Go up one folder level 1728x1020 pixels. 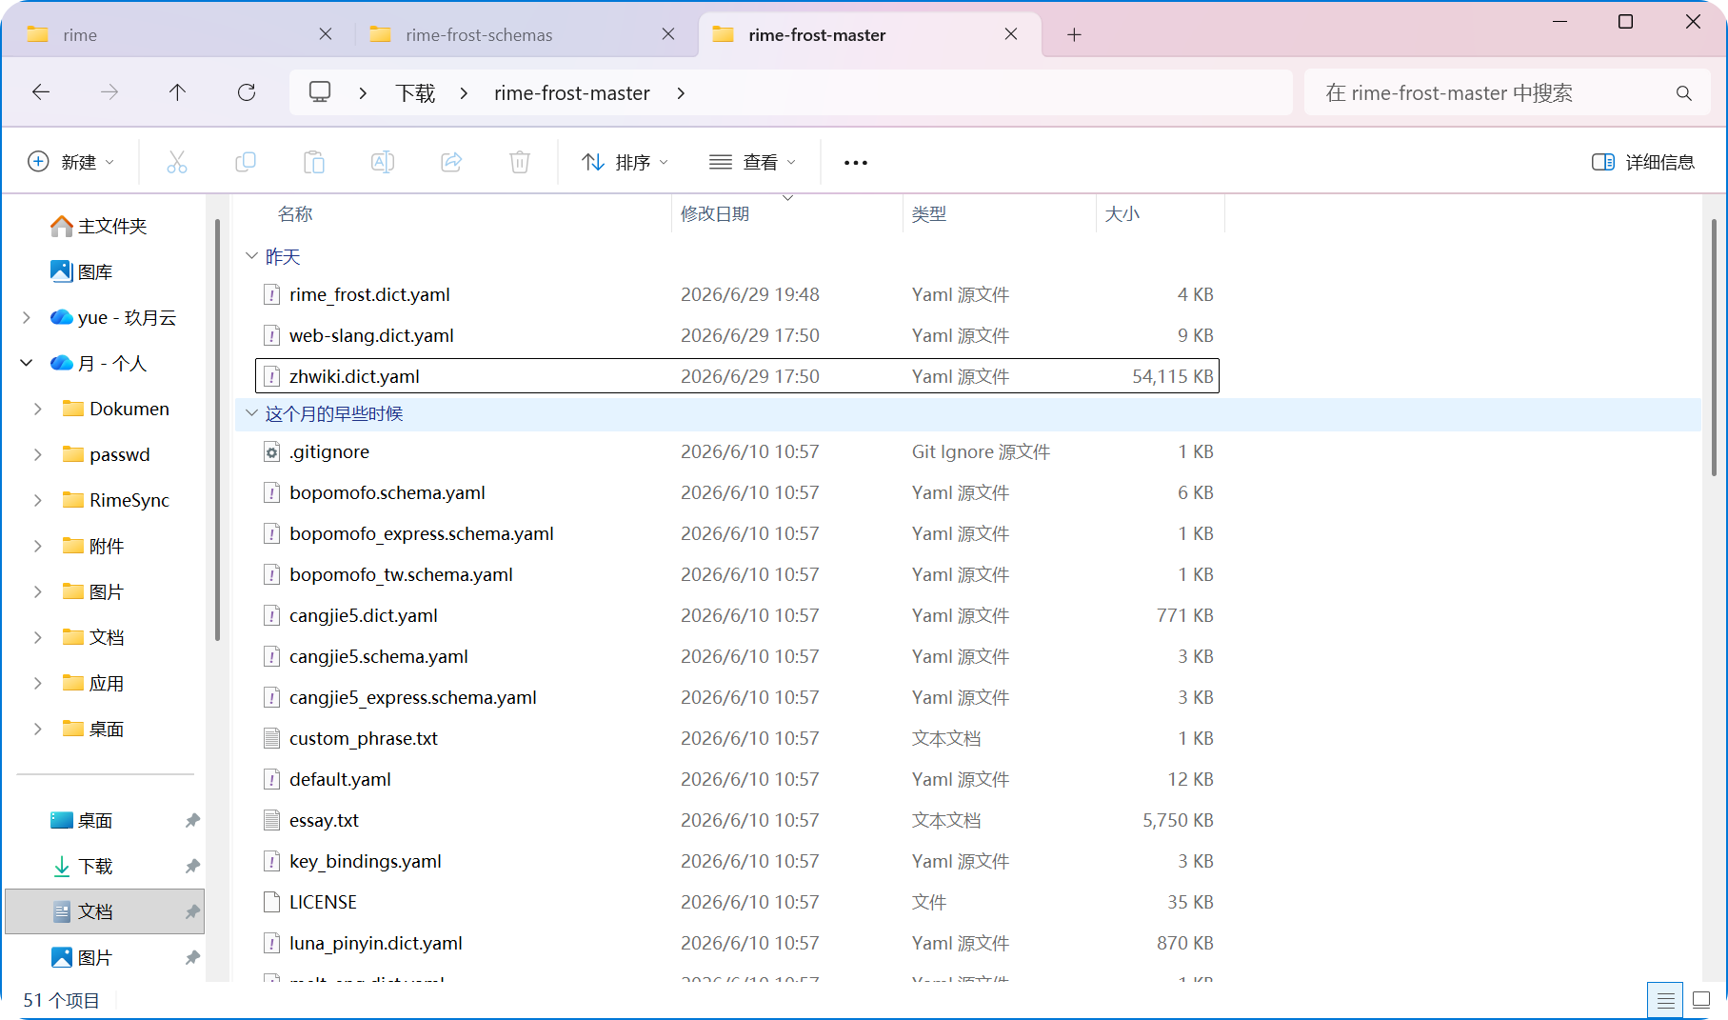coord(178,92)
